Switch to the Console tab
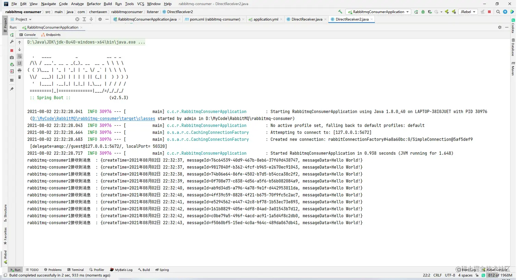 (27, 35)
